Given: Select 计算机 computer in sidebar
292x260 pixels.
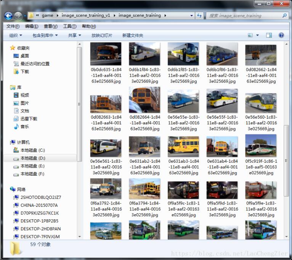Looking at the screenshot, I should [20, 142].
